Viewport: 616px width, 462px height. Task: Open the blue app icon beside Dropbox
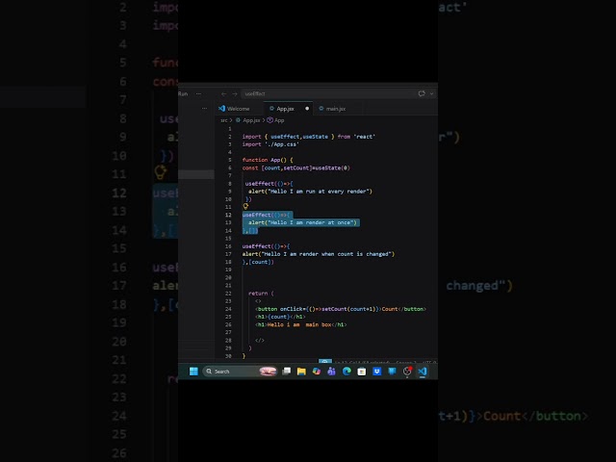click(x=392, y=372)
